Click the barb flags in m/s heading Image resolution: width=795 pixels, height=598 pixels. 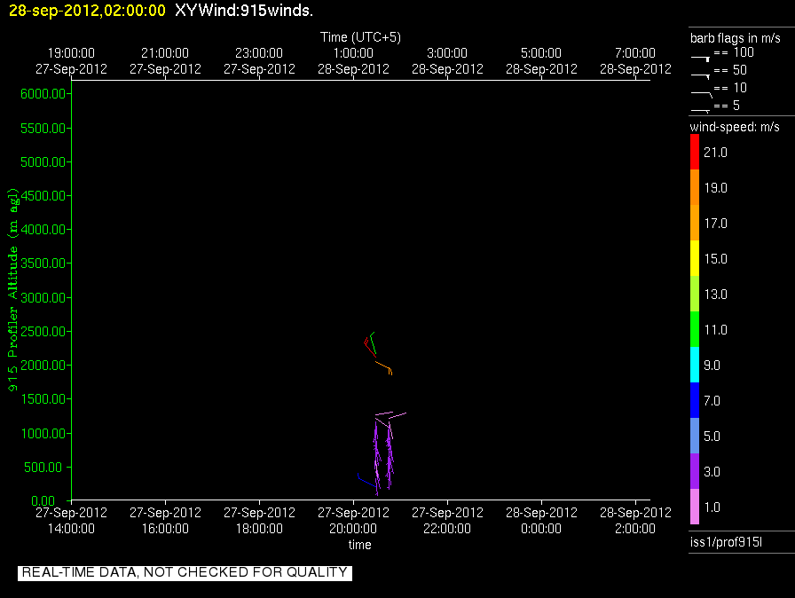[736, 38]
